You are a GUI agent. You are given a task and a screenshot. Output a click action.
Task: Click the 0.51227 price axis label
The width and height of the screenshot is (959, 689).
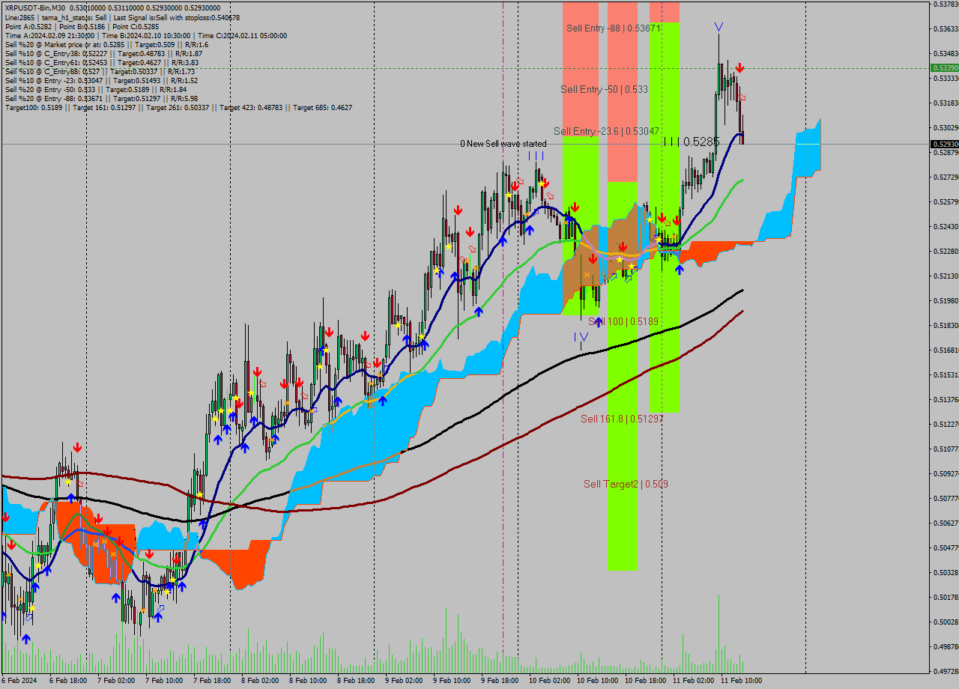click(946, 425)
